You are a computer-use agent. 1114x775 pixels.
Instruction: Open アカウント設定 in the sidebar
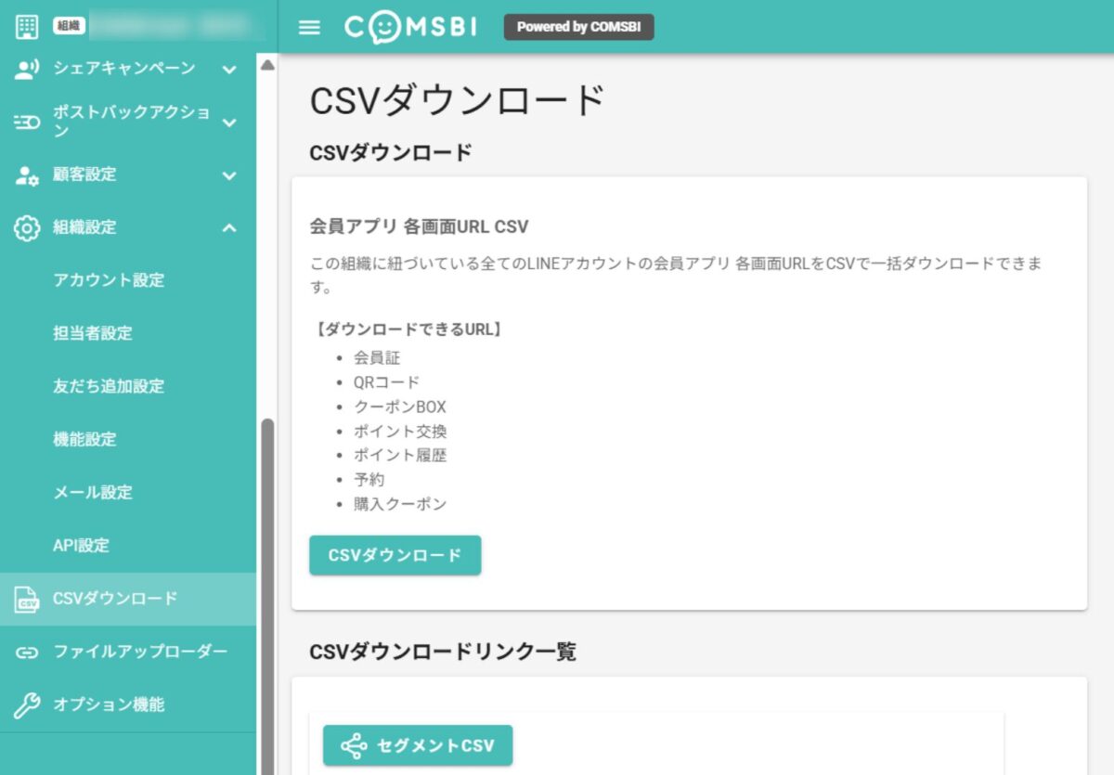click(x=109, y=280)
